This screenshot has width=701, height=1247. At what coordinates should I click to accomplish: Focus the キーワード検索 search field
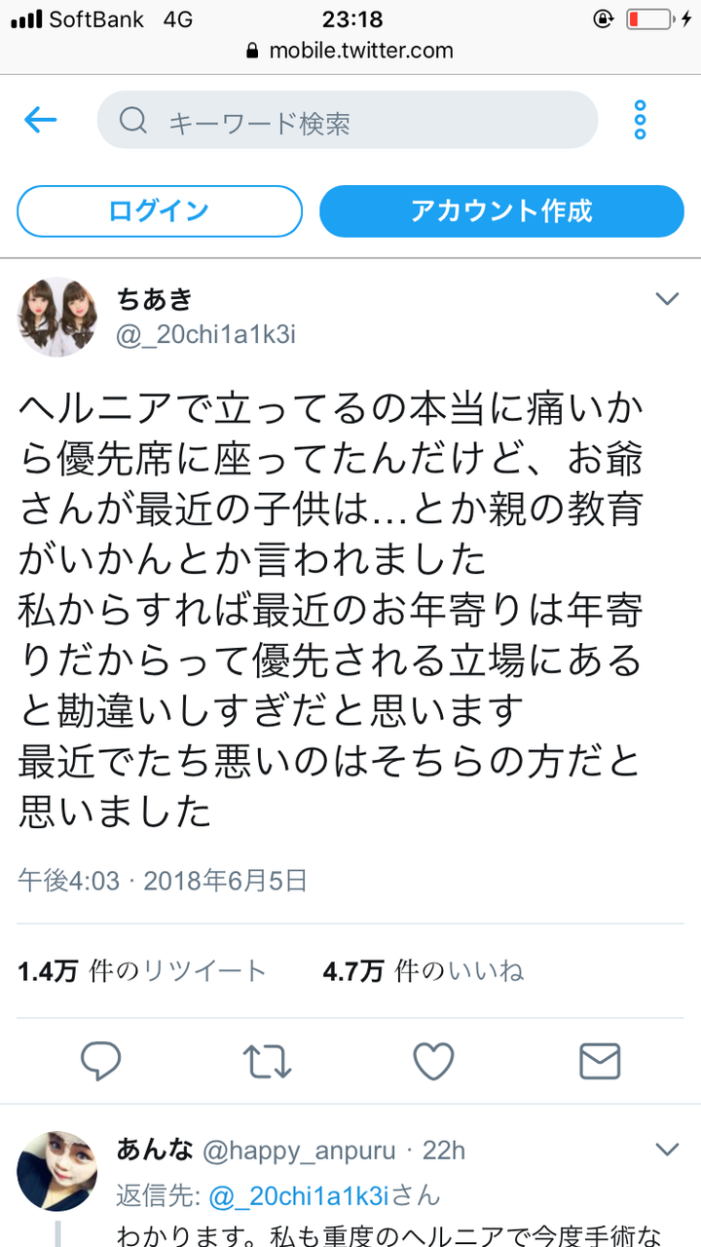click(348, 121)
